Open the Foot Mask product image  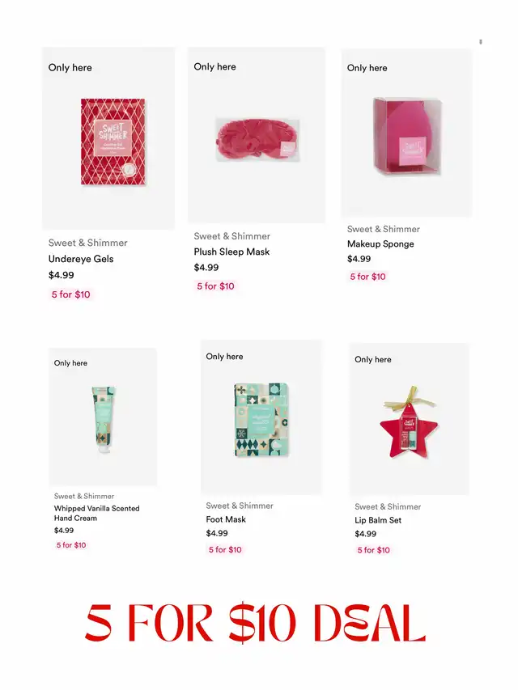pos(261,420)
